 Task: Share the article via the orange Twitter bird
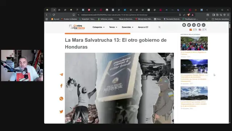point(61,112)
